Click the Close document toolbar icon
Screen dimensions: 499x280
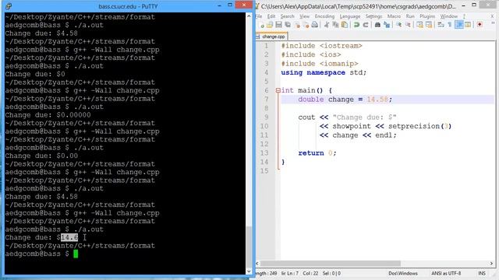click(x=298, y=25)
